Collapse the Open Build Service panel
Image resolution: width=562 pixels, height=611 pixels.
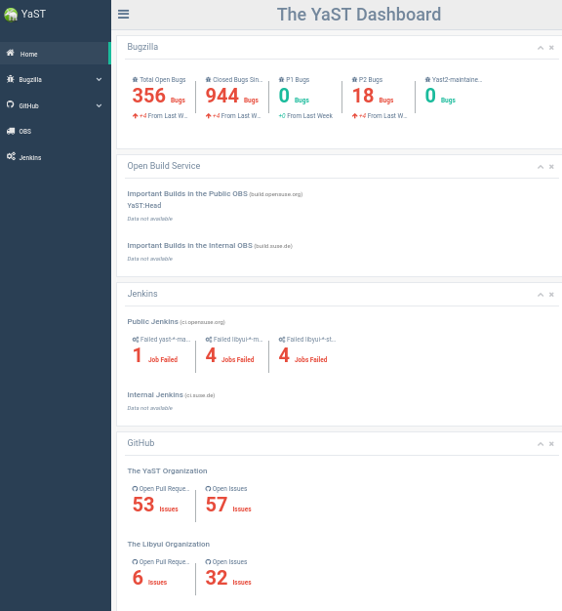click(x=541, y=167)
